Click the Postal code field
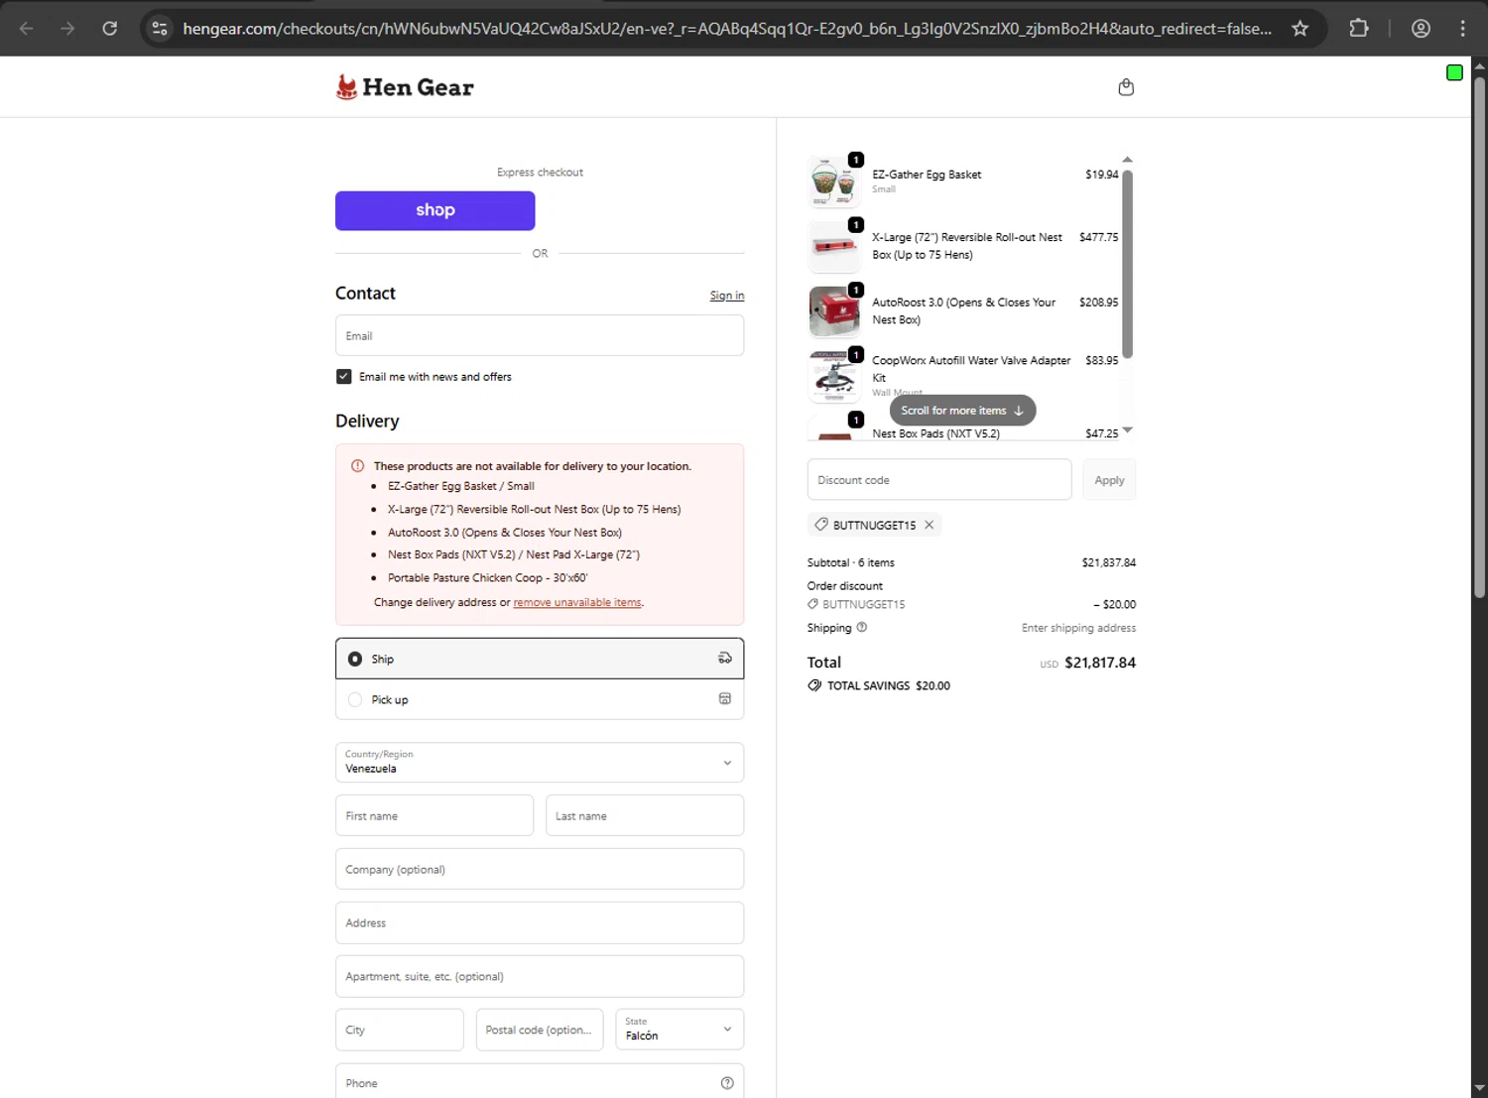This screenshot has width=1488, height=1098. 539,1030
